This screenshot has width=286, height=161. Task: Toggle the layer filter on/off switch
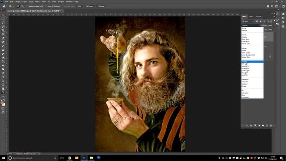[274, 21]
